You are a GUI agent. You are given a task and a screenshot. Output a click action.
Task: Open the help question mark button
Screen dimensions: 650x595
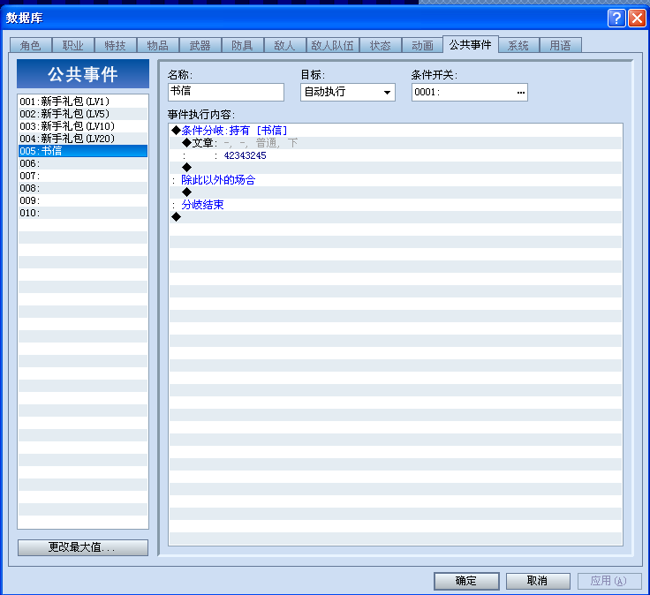(x=616, y=19)
